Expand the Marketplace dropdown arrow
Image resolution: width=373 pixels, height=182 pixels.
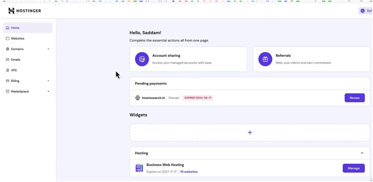click(x=48, y=91)
